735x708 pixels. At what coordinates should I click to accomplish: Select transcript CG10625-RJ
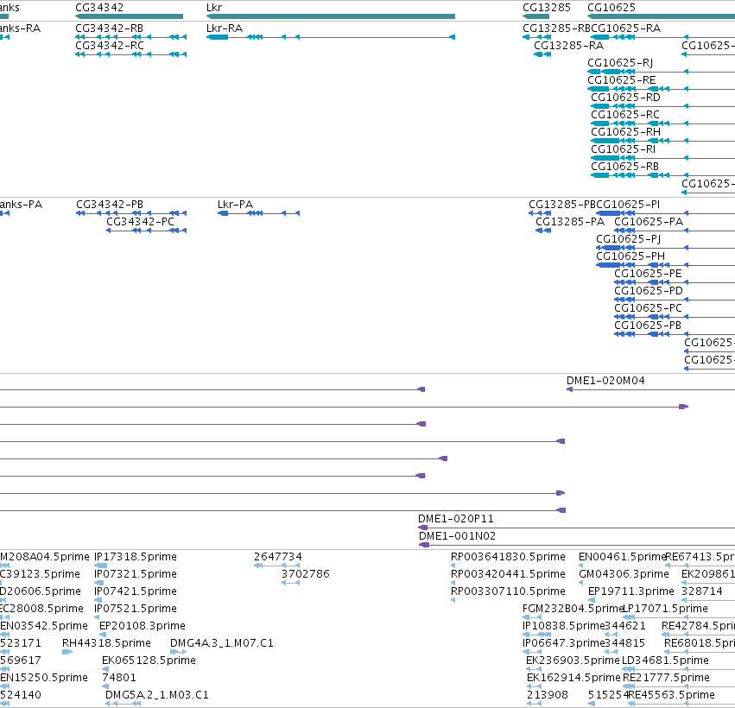tap(620, 63)
